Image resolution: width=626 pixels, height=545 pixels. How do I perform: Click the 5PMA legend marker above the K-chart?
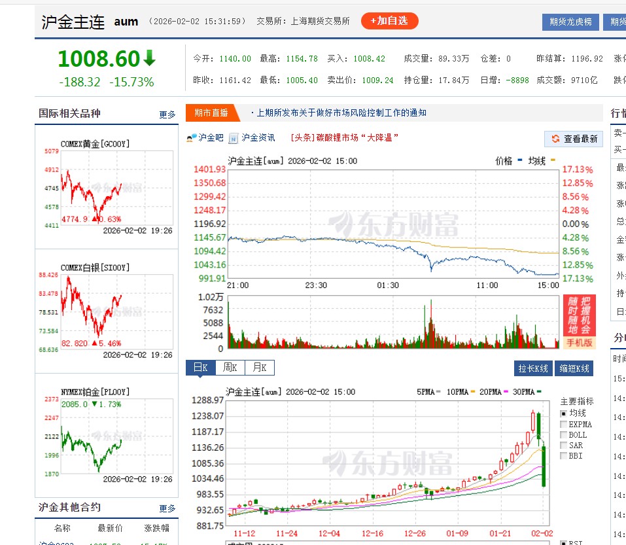click(x=438, y=391)
